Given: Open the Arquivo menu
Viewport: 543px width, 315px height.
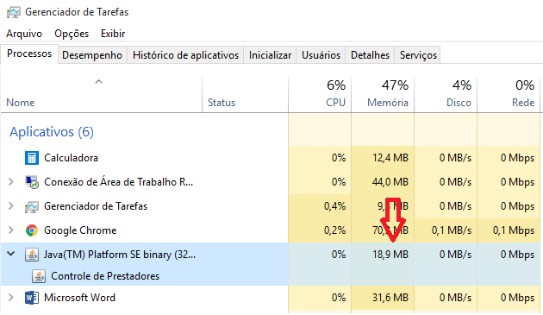Looking at the screenshot, I should click(x=24, y=34).
